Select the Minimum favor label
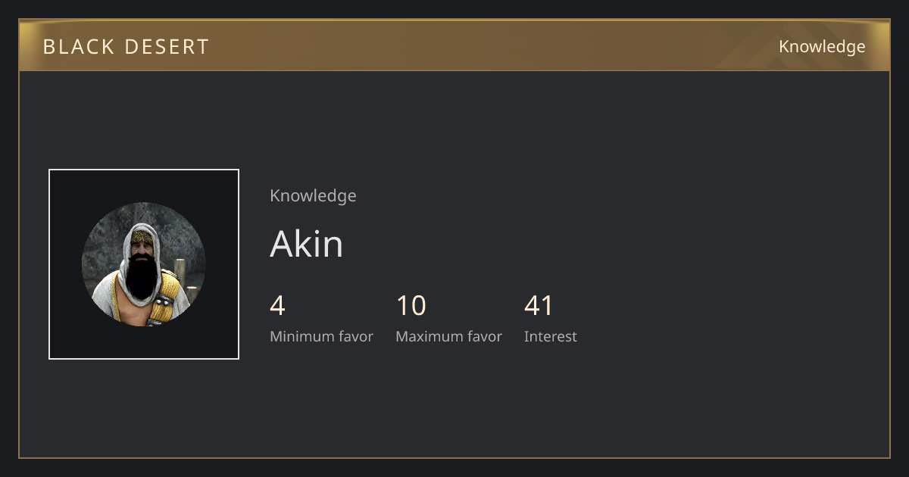Image resolution: width=909 pixels, height=477 pixels. coord(321,337)
